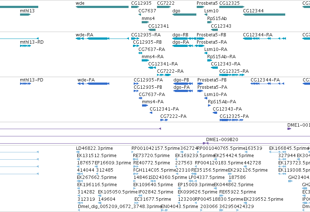The image size is (310, 212).
Task: Select the CG12344 gene label
Action: 253,11
